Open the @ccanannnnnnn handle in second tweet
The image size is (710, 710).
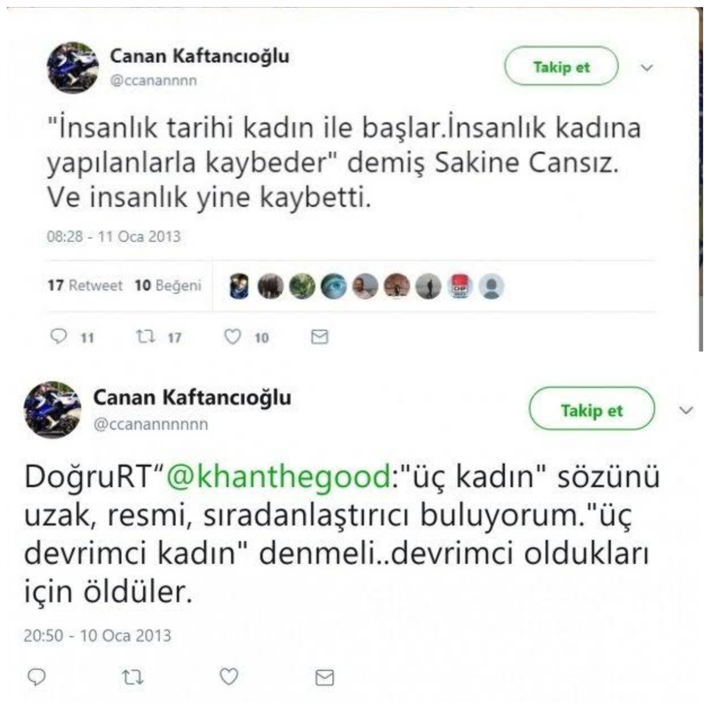click(x=151, y=424)
